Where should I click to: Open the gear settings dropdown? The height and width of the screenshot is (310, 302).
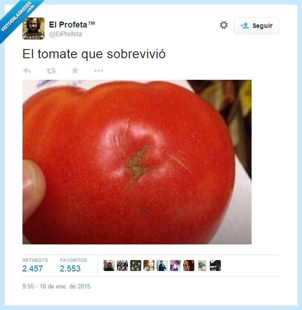click(224, 25)
